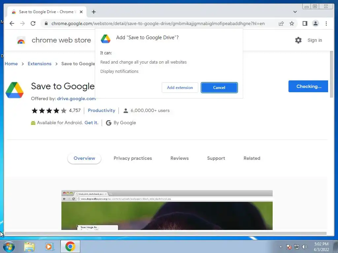Viewport: 338px width, 253px height.
Task: Select the Overview tab
Action: [x=84, y=158]
